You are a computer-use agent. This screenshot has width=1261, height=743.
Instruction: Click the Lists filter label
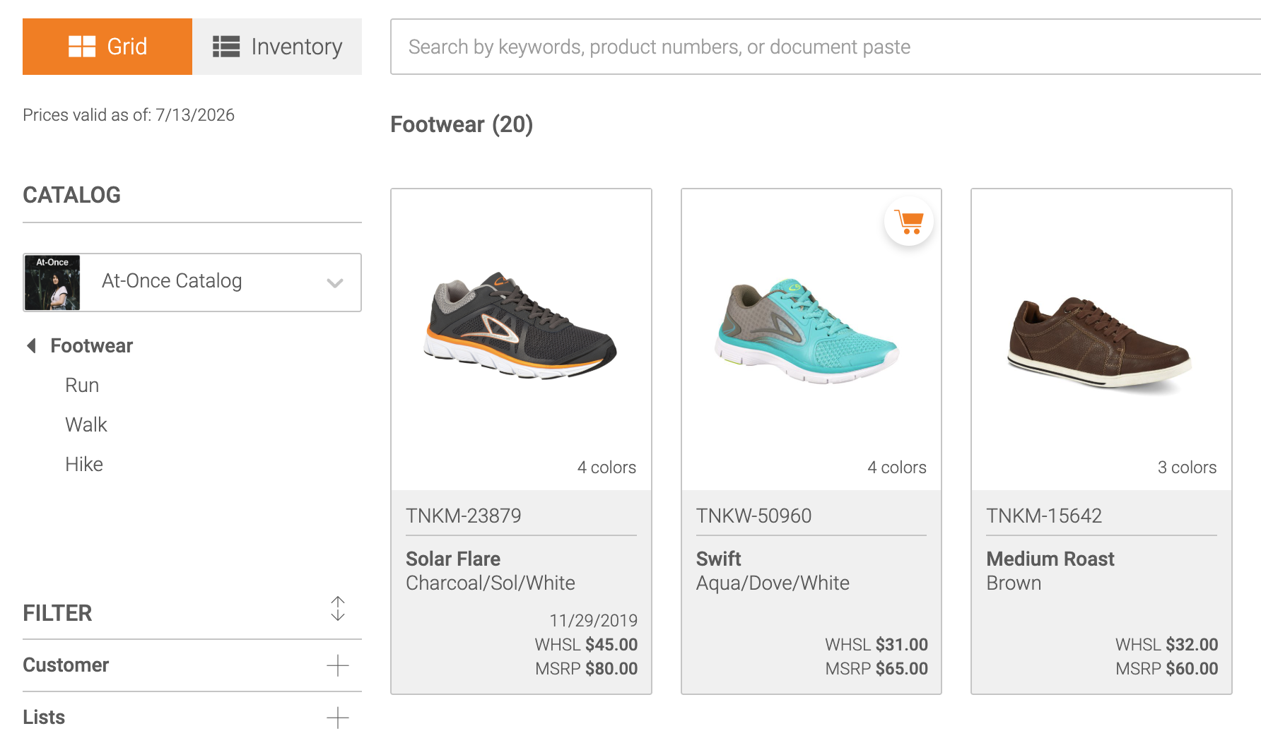44,718
